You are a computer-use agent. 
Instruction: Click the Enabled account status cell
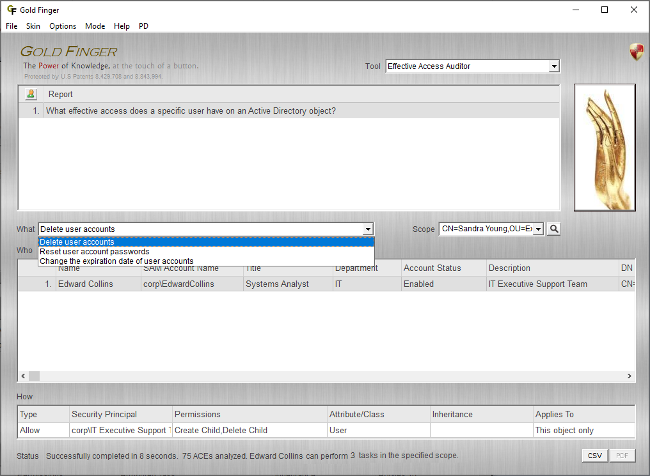443,284
